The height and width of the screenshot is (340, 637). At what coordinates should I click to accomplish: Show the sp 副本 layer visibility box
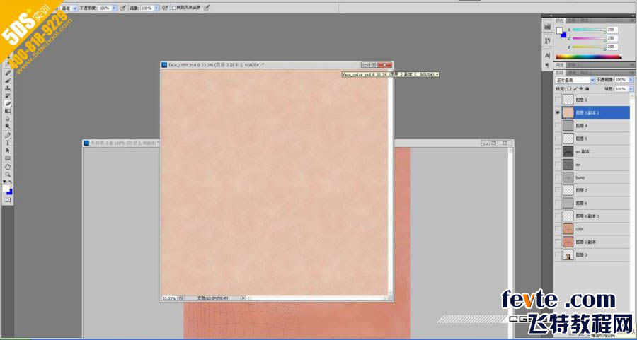click(558, 151)
